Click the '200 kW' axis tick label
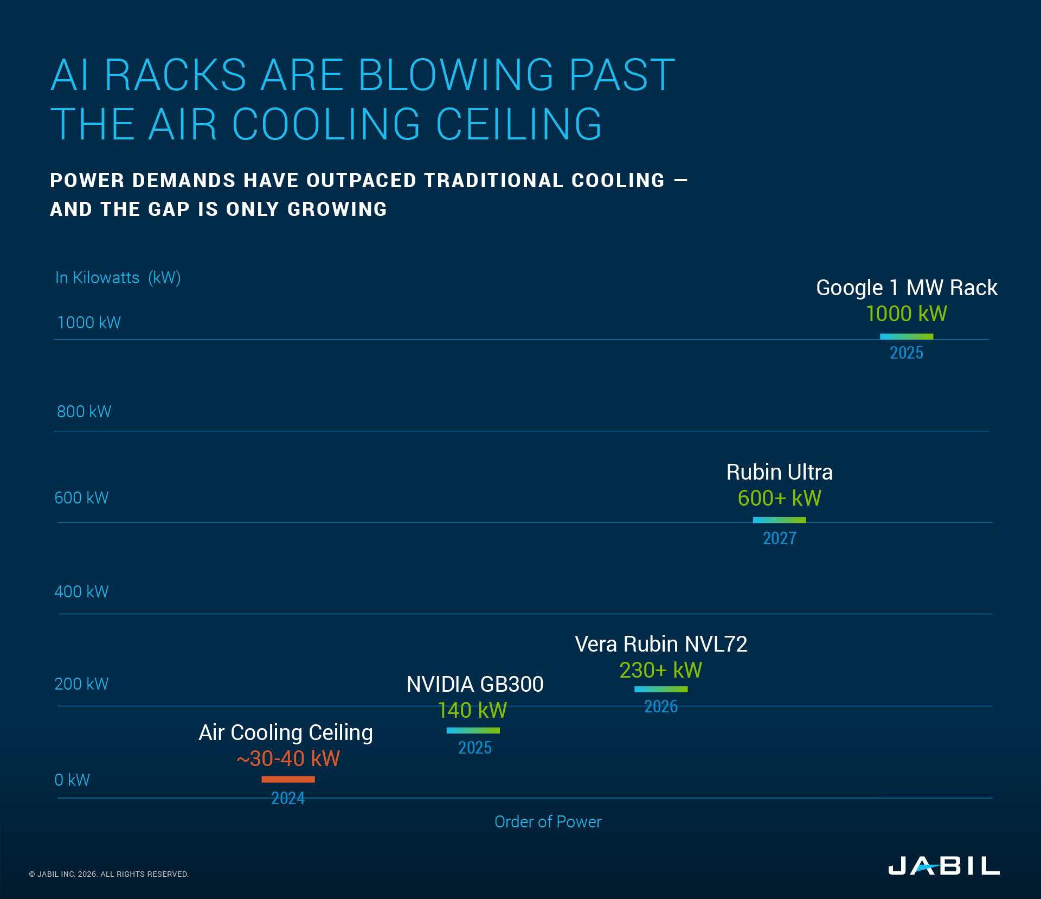Screen dimensions: 1041x899 point(81,684)
